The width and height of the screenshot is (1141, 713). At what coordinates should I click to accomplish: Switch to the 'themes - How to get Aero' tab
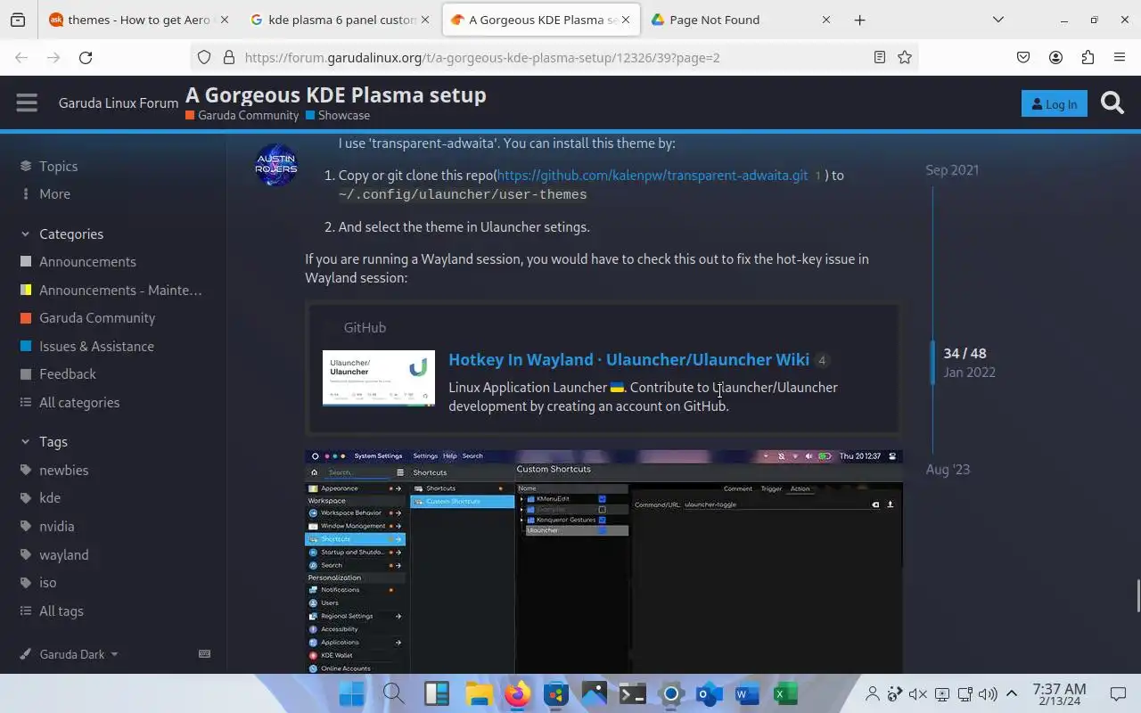(139, 20)
